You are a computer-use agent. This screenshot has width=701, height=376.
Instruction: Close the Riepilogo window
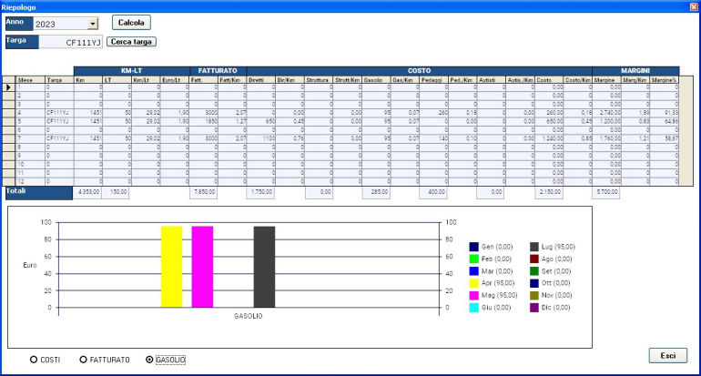(693, 5)
